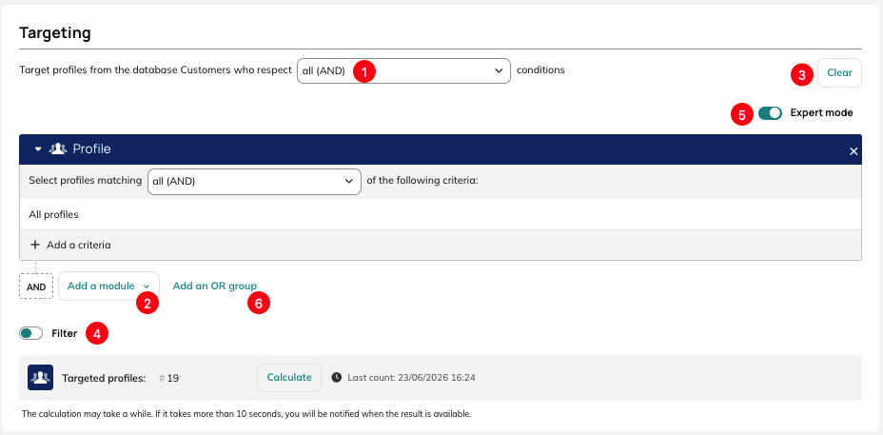Open the top 'all (AND)' conditions dropdown
Screen dimensions: 883x435
click(x=403, y=71)
